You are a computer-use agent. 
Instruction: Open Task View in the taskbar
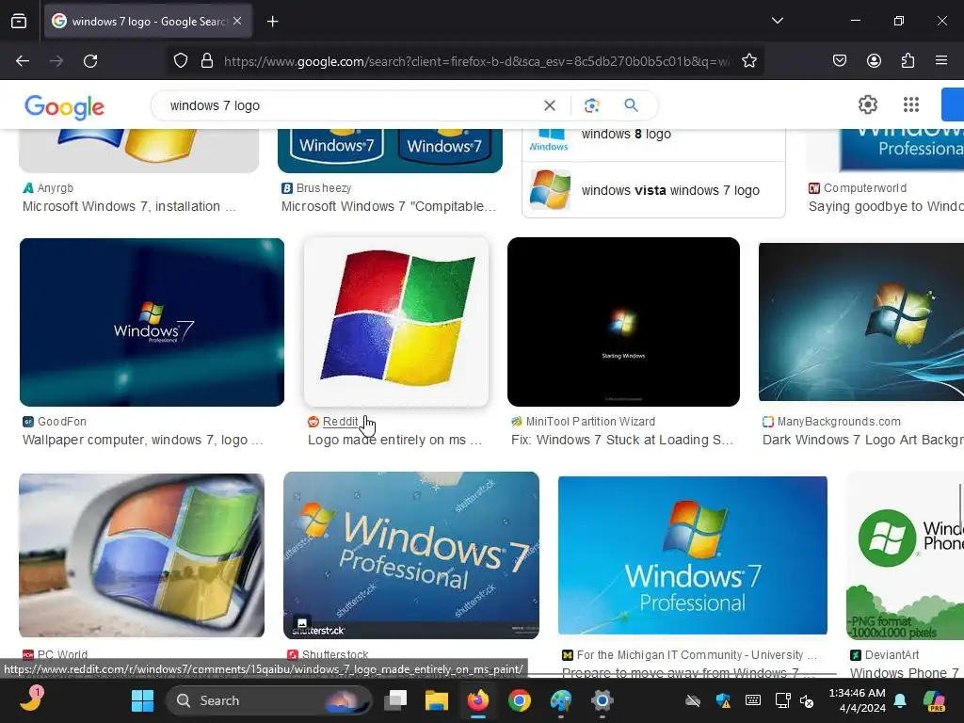tap(395, 700)
